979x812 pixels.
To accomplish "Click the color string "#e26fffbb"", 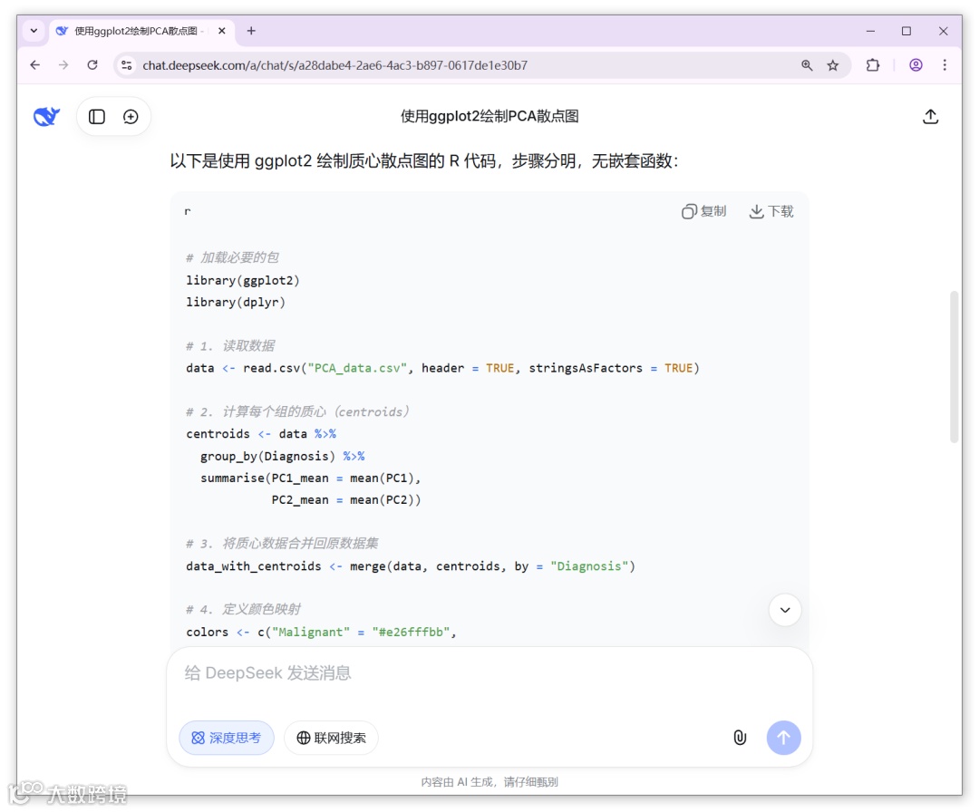I will [411, 633].
